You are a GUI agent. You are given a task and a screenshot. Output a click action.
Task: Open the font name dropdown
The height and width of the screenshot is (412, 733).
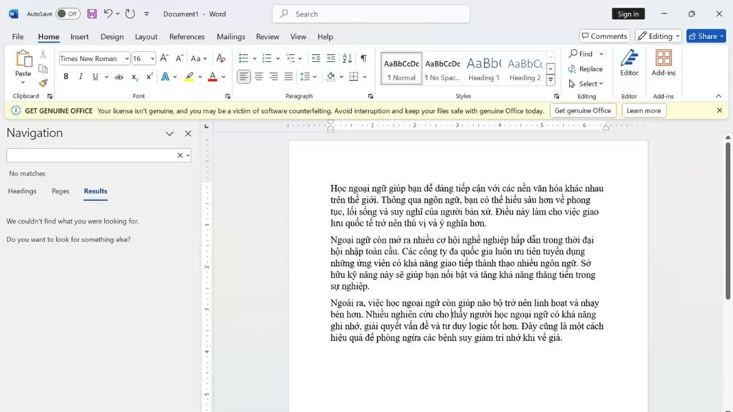click(127, 59)
